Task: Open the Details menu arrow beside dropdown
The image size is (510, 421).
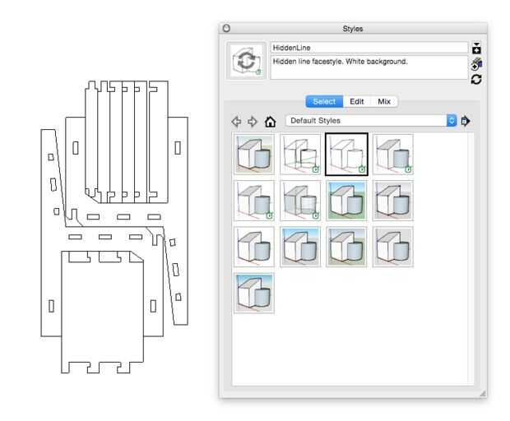Action: 466,121
